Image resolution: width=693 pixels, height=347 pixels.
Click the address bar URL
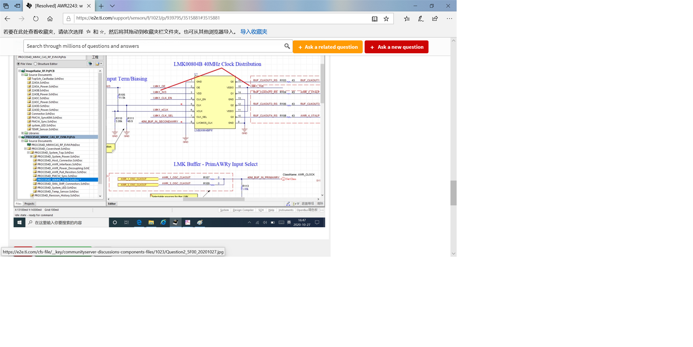(148, 18)
